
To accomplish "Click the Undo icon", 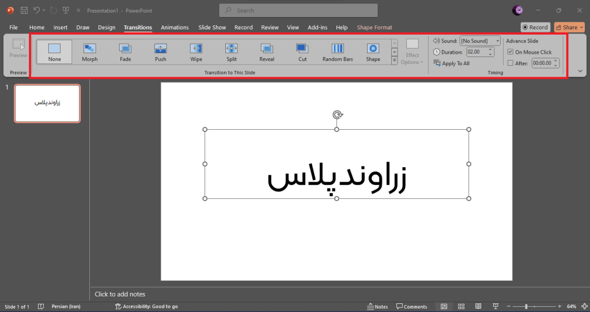I will (x=36, y=10).
